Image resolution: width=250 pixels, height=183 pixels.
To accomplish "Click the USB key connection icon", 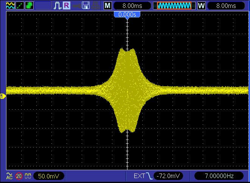I will (76, 6).
